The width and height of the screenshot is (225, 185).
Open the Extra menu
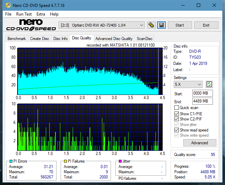[41, 14]
